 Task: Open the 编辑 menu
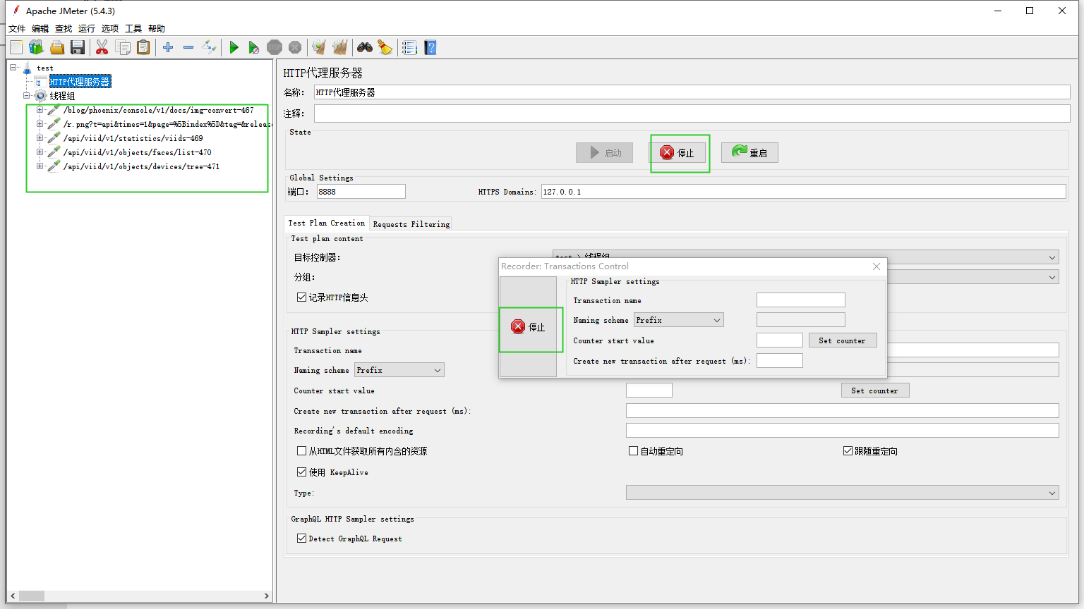click(40, 29)
